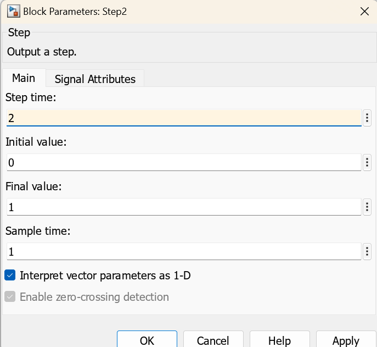The width and height of the screenshot is (377, 347).
Task: Select the Final value text box
Action: (183, 207)
